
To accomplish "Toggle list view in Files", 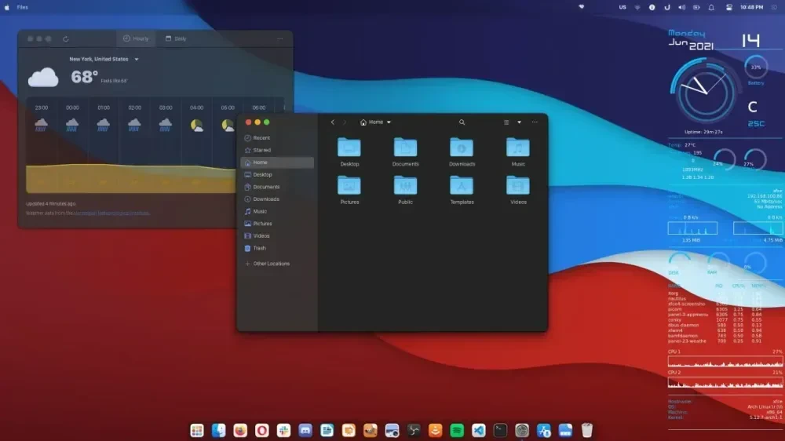I will tap(506, 122).
